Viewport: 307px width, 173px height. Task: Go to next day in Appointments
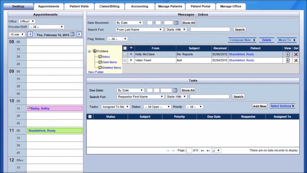[79, 34]
